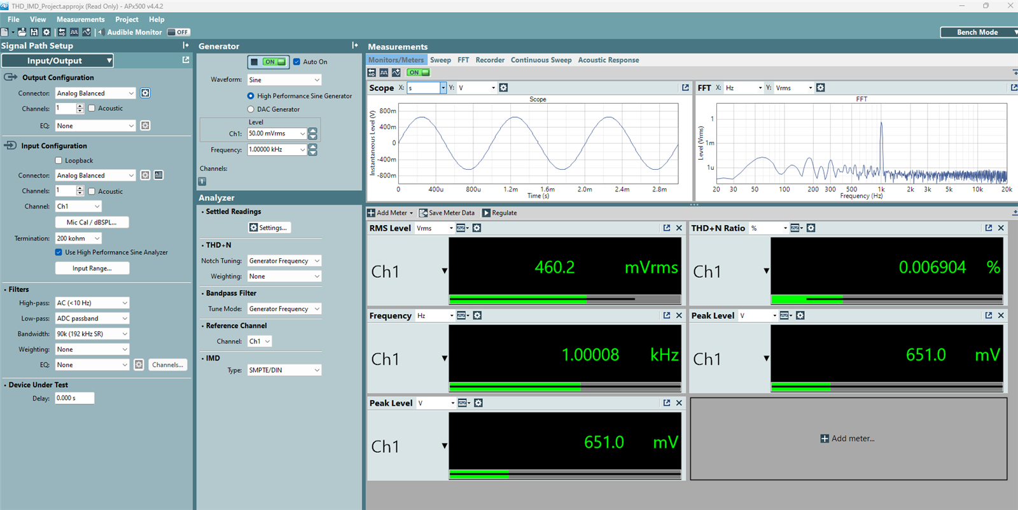Click the Frequency meter display mode icon

pos(463,315)
